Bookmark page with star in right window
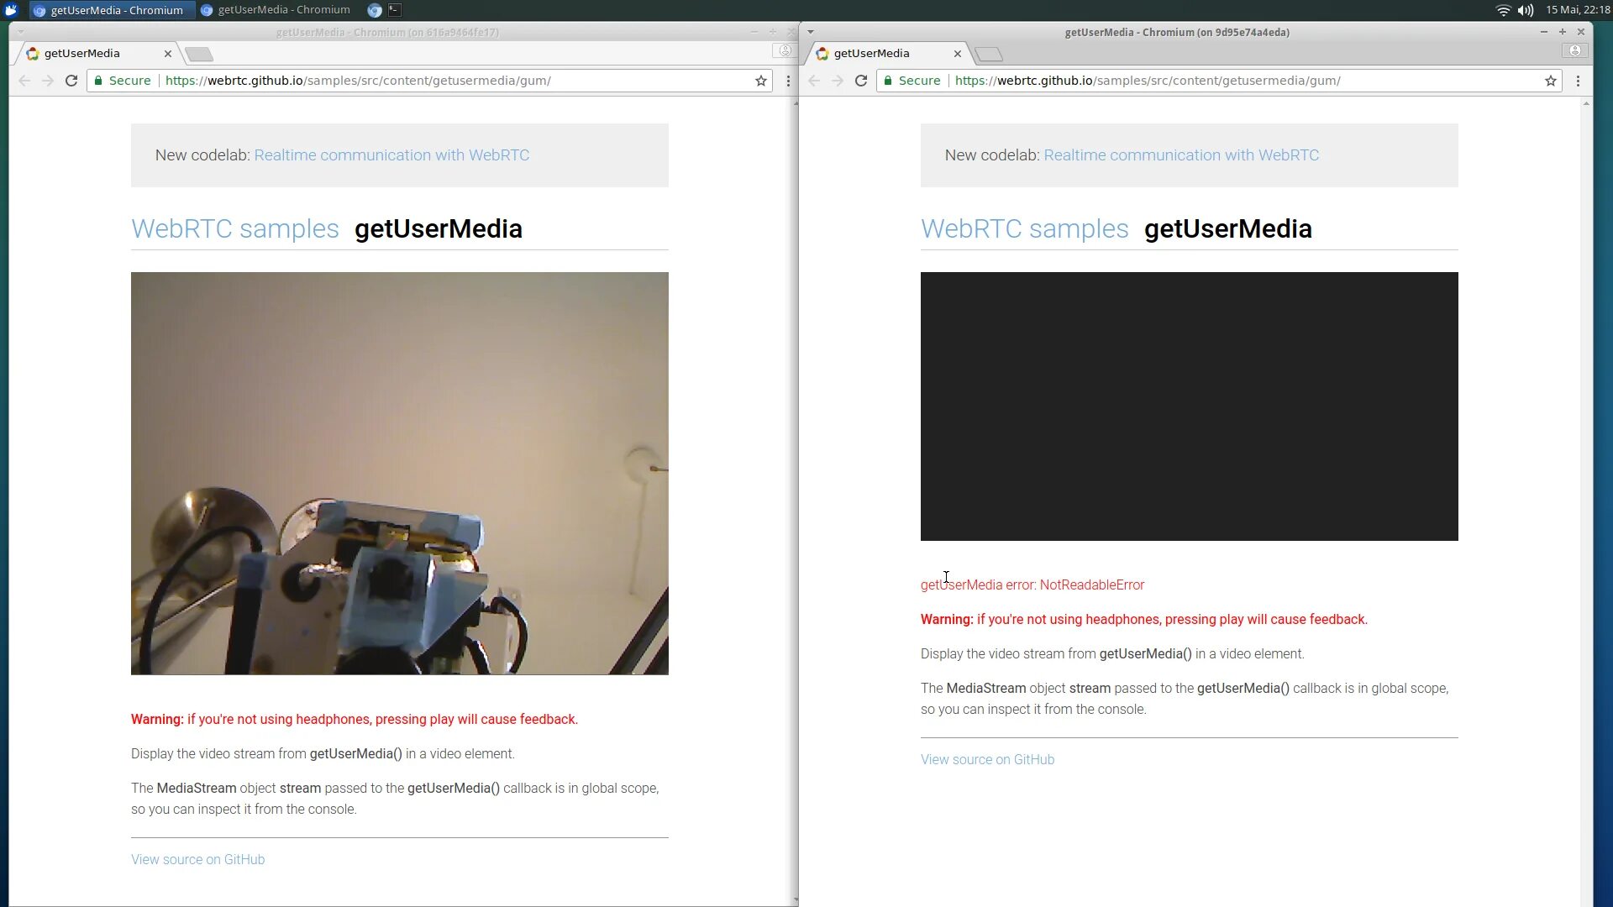The image size is (1613, 907). 1551,81
